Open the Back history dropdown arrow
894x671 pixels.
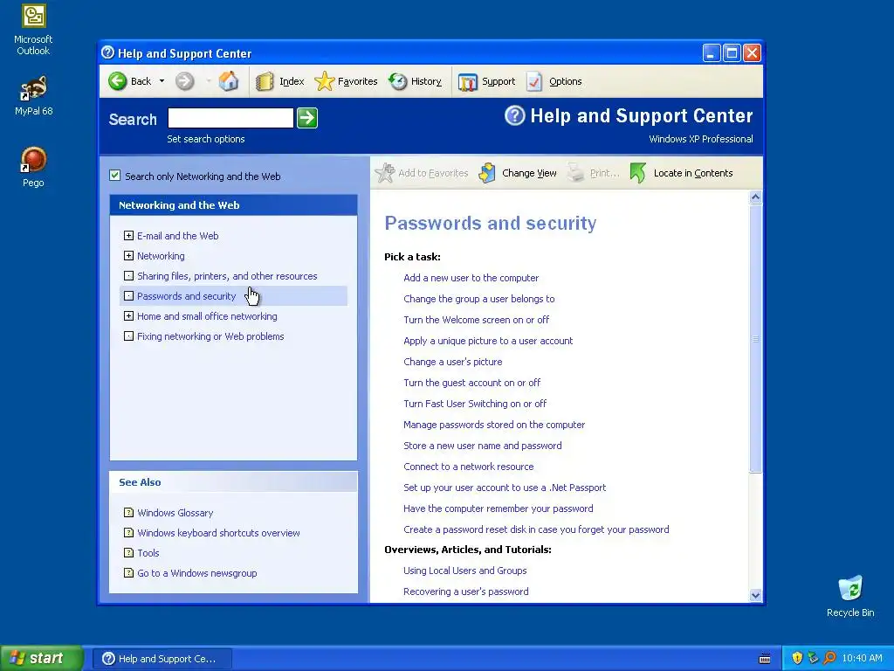pos(162,81)
